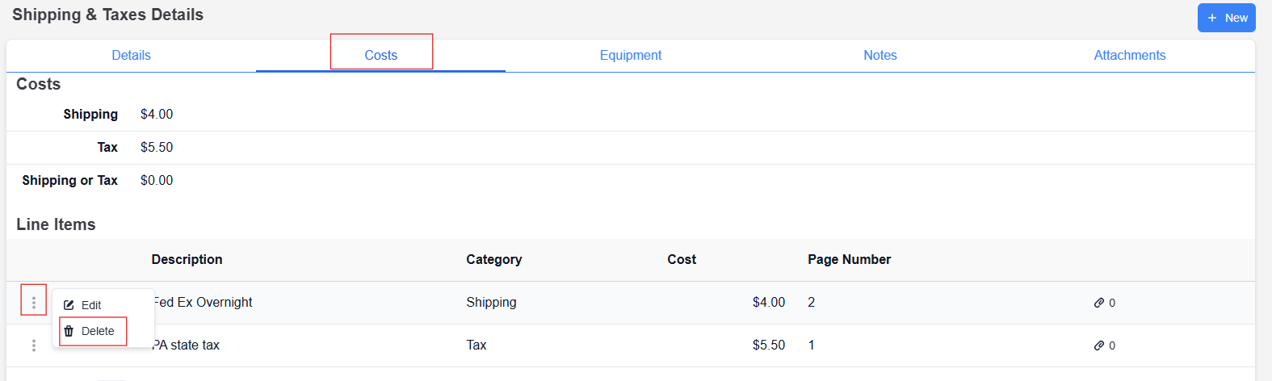1272x381 pixels.
Task: Click the Costs section heading
Action: point(38,84)
